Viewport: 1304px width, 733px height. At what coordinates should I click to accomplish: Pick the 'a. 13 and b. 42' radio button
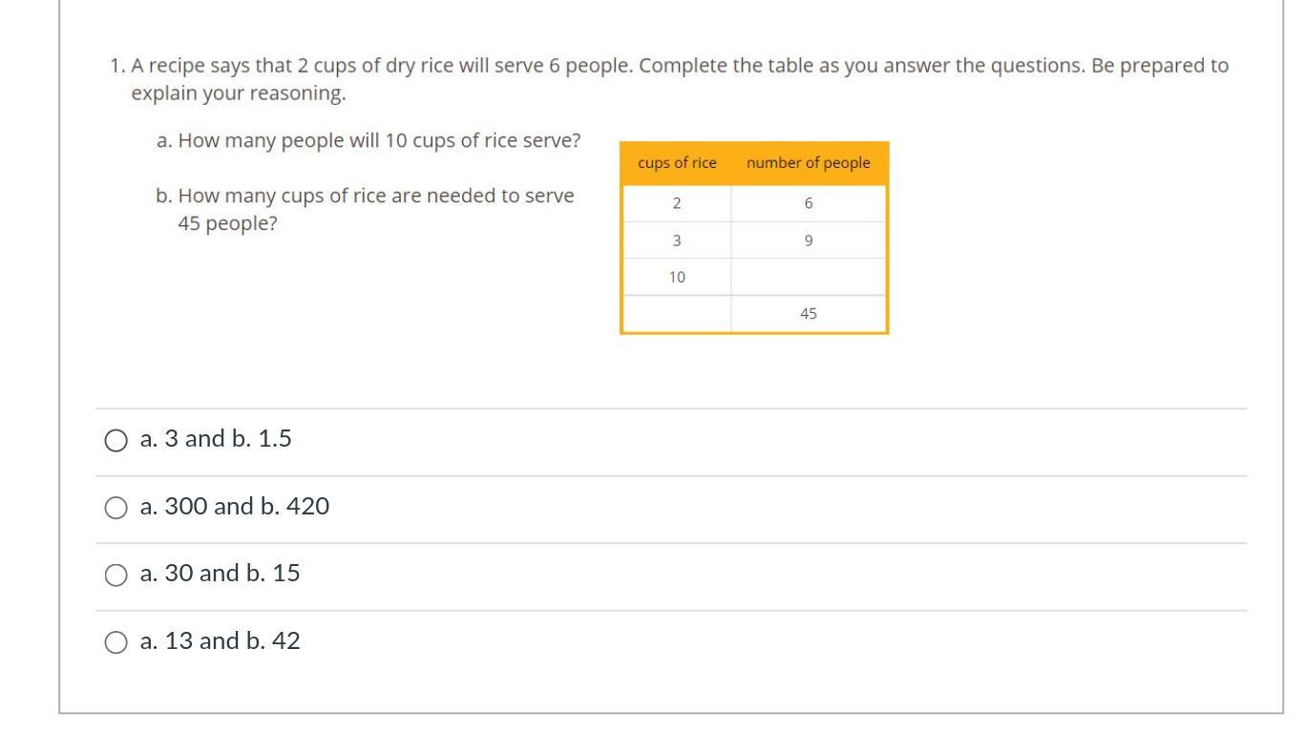116,642
